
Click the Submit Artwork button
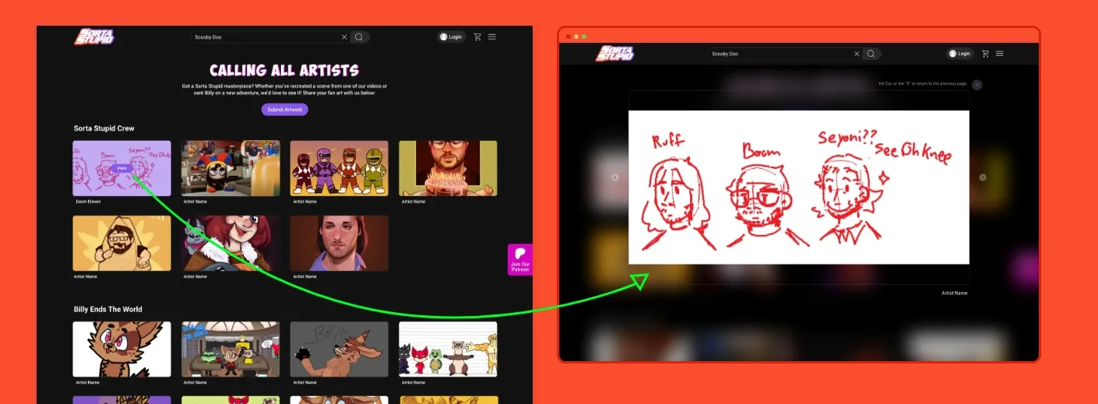point(284,109)
